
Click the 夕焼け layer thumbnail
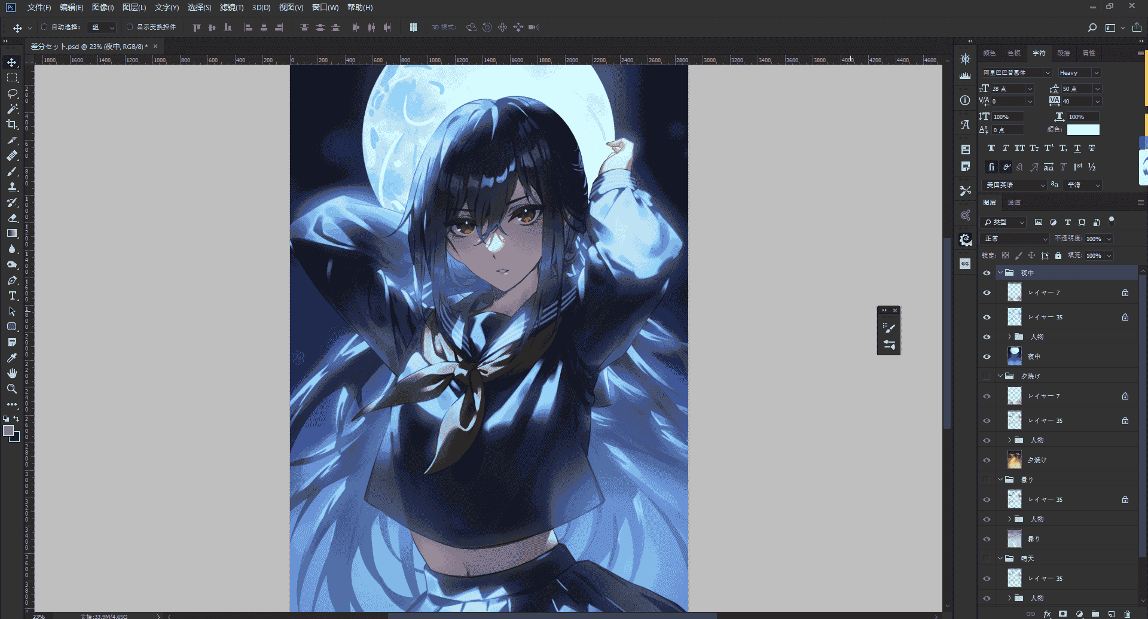point(1015,460)
